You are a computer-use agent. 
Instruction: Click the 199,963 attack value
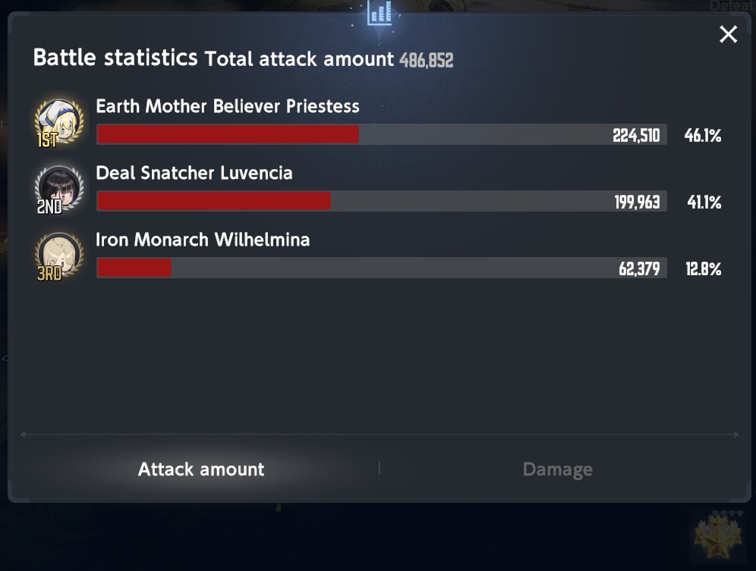coord(637,202)
